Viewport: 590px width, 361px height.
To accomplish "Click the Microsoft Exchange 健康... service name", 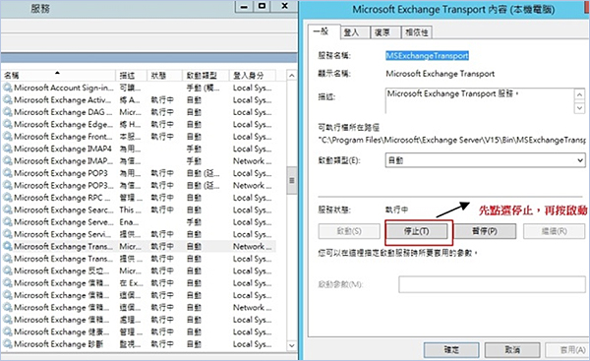I will pos(61,331).
